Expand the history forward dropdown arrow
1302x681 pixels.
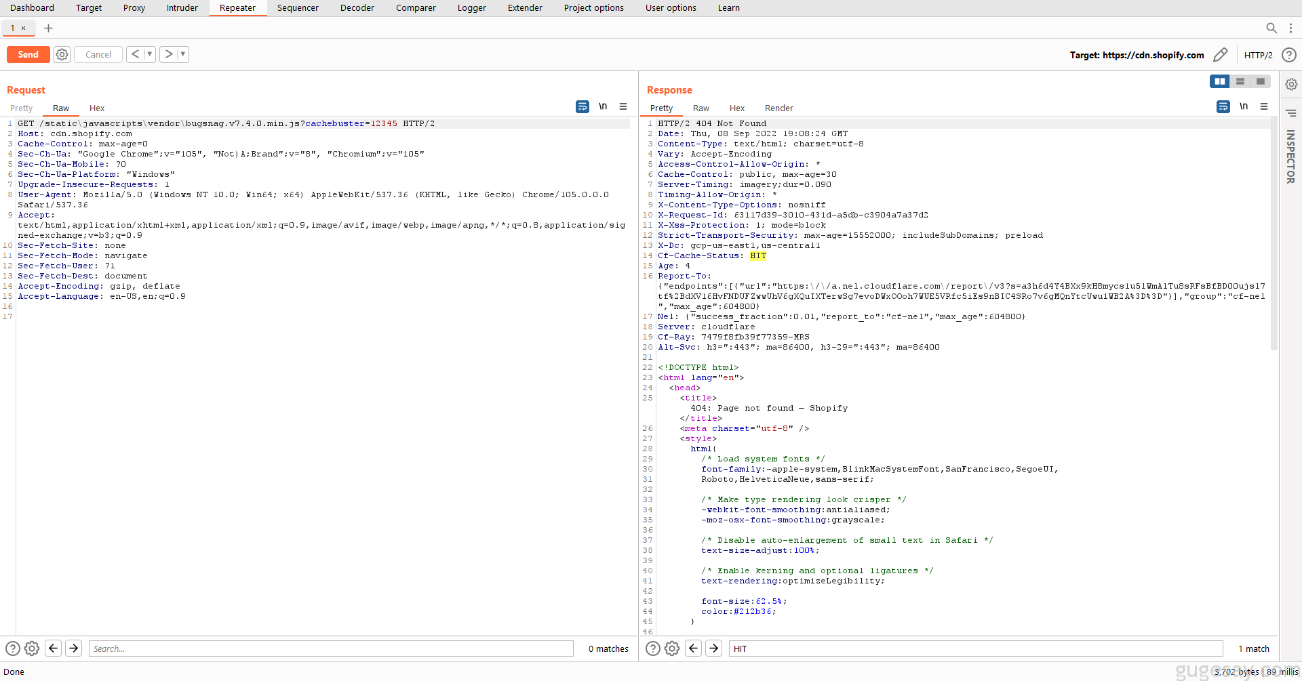tap(182, 54)
